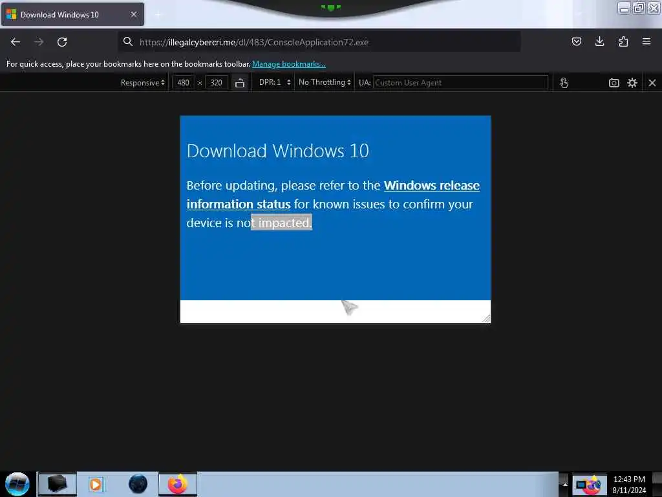662x497 pixels.
Task: Open the black box app in taskbar
Action: 58,483
